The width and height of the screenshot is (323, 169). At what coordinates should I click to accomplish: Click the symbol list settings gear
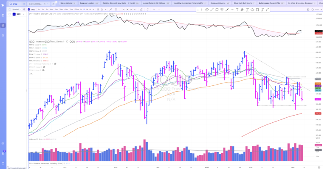coord(24,10)
